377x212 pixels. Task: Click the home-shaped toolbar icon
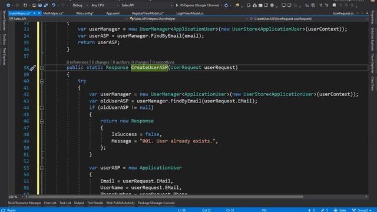click(x=254, y=5)
